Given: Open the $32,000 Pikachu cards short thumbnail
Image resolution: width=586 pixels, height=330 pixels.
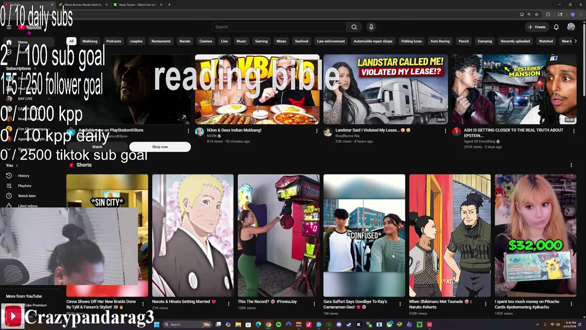Looking at the screenshot, I should point(536,235).
